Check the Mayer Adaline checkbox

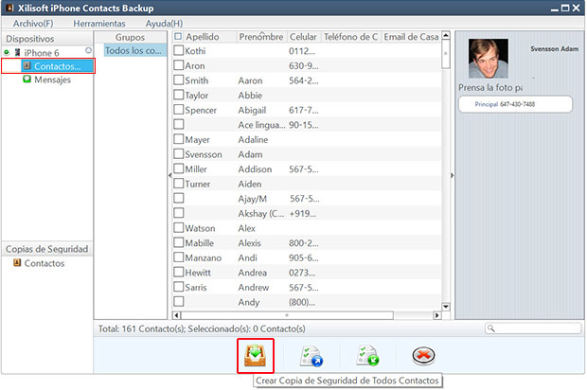click(179, 139)
